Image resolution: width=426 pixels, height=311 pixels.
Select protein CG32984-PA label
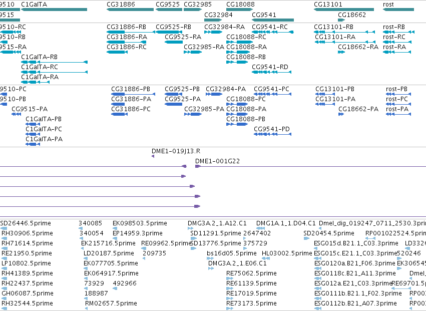[x=226, y=89]
